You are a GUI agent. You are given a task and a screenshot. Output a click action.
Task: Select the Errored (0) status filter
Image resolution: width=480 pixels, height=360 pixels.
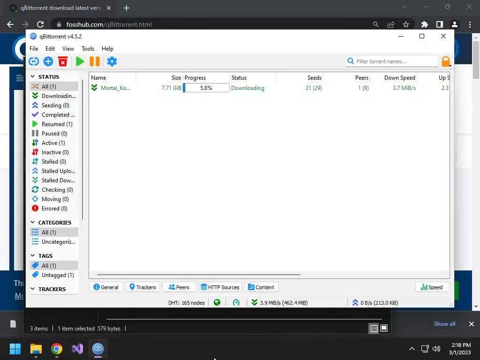click(54, 209)
